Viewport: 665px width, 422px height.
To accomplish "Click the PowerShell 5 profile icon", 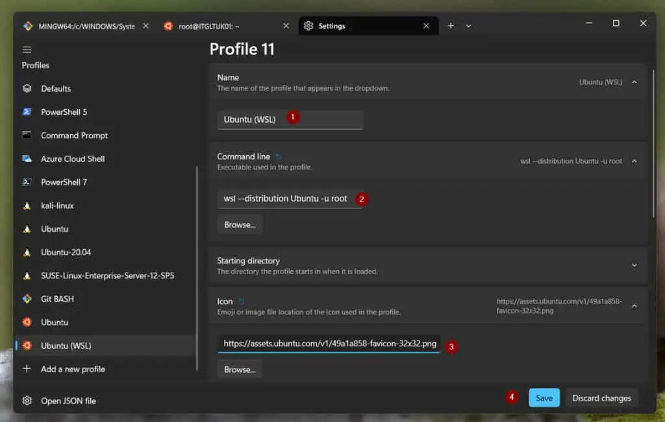I will click(x=27, y=112).
